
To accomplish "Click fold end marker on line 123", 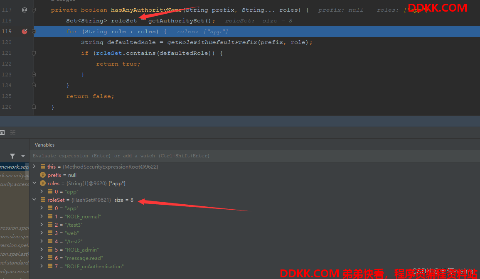I will pos(34,74).
